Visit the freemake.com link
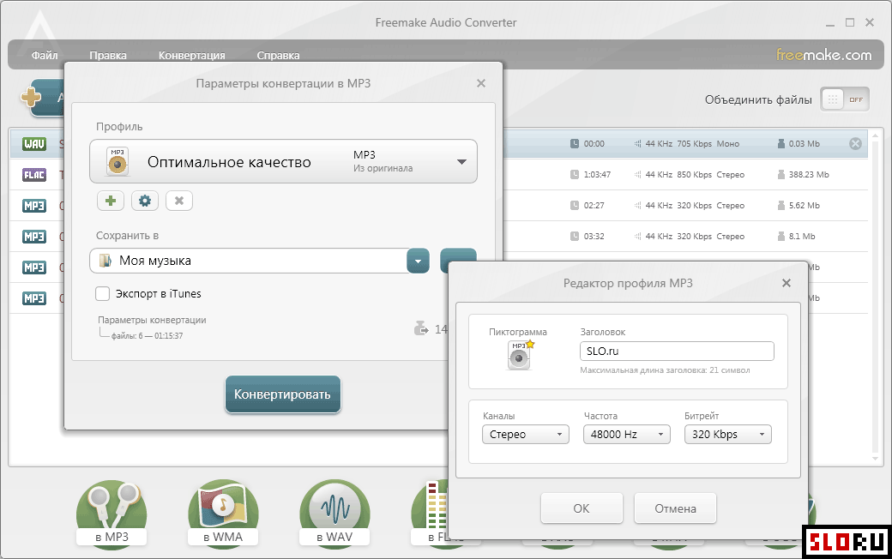 coord(823,55)
